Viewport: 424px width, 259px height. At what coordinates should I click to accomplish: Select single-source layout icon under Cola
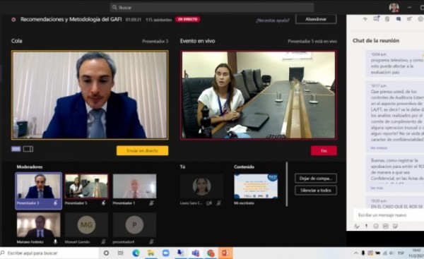click(16, 149)
